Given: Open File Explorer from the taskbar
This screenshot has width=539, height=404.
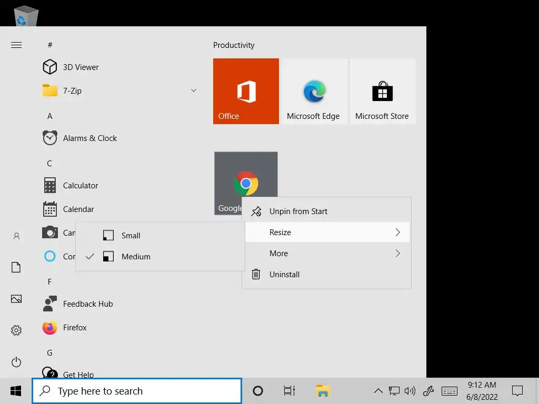Looking at the screenshot, I should (x=323, y=391).
